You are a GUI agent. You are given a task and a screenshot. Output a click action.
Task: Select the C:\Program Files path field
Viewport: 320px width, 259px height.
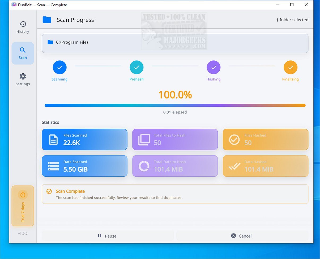point(175,43)
